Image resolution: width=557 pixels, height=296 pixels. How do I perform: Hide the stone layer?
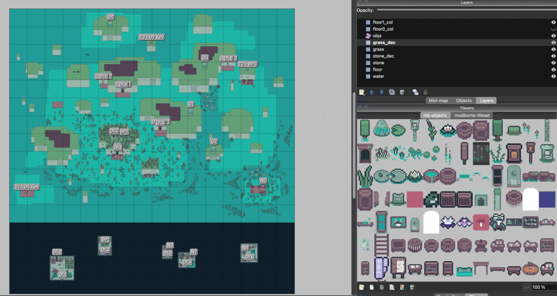tap(553, 63)
